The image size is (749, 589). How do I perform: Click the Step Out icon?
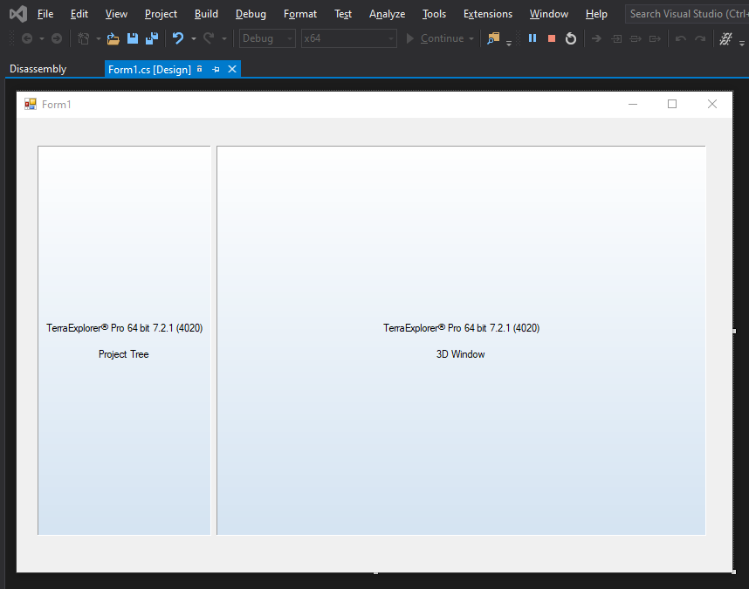[x=655, y=38]
